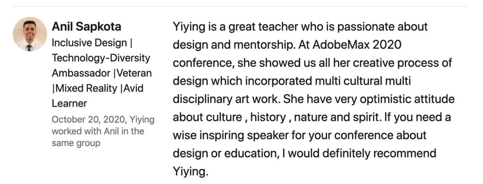This screenshot has height=184, width=483.
Task: Click the "Ambassador |Veteran" headline text
Action: pos(102,73)
